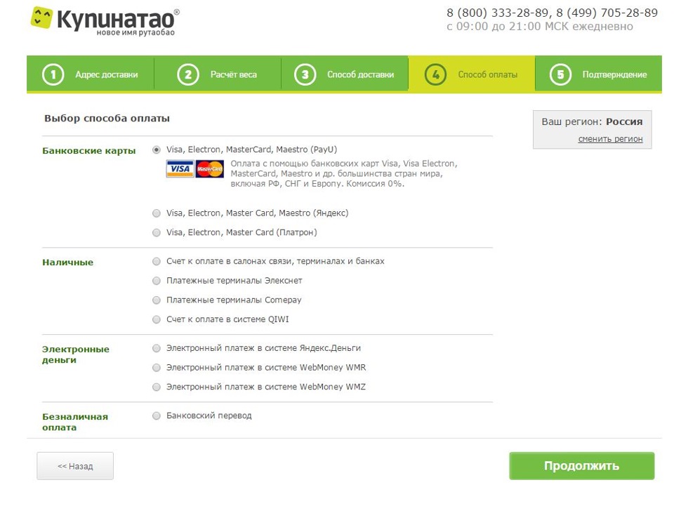Image resolution: width=674 pixels, height=506 pixels.
Task: Click новое имя рутаобао tagline
Action: (x=136, y=33)
